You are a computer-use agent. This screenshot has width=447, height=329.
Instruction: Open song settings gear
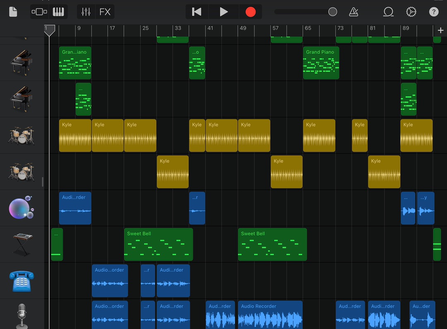tap(411, 12)
